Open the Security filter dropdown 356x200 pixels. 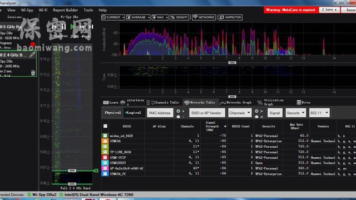pyautogui.click(x=295, y=113)
